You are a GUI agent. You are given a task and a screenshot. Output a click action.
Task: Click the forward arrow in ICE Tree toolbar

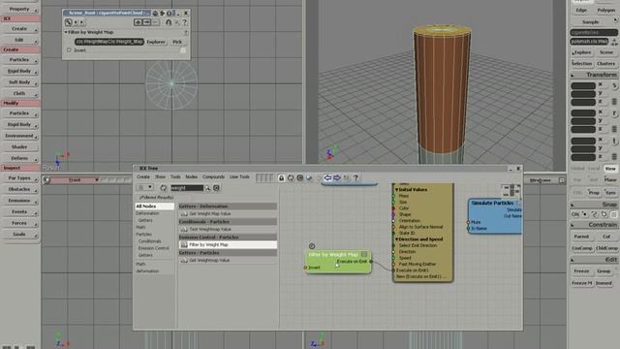pos(337,178)
